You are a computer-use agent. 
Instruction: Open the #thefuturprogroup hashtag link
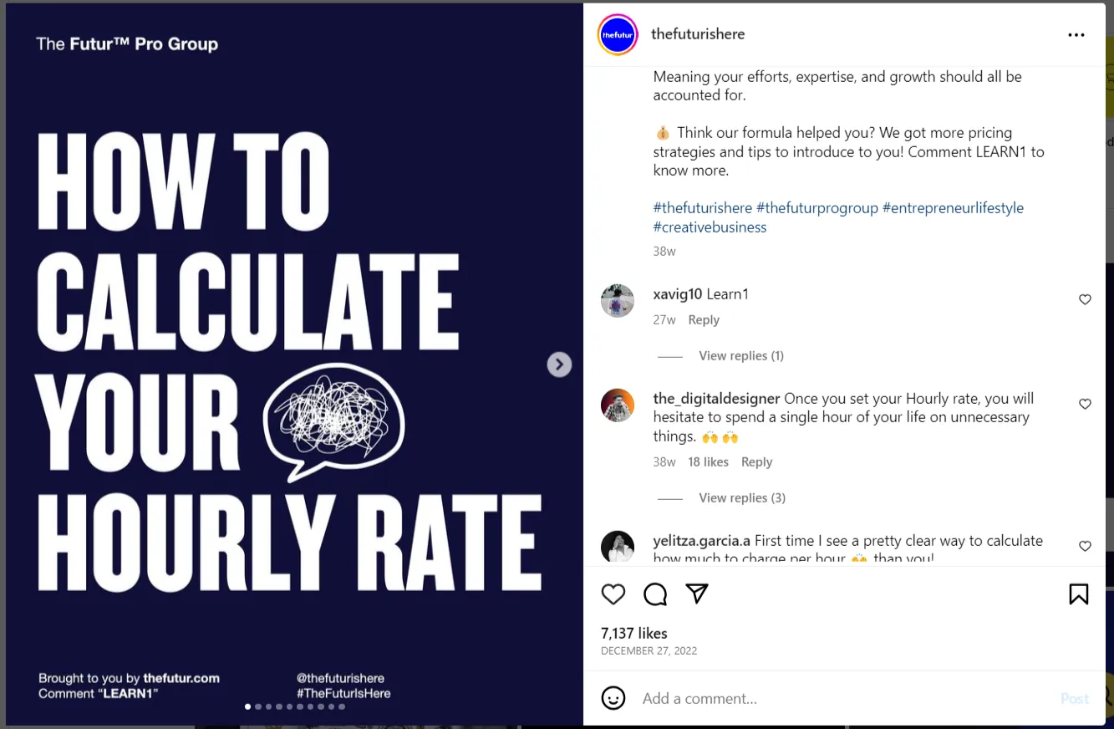coord(816,208)
